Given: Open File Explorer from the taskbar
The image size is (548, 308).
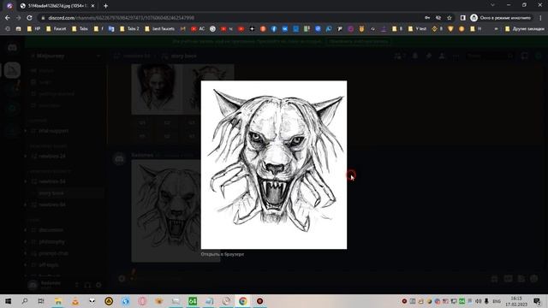Looking at the screenshot, I should point(58,301).
